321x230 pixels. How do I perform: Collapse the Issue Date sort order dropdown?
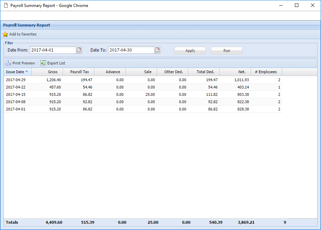coord(26,71)
